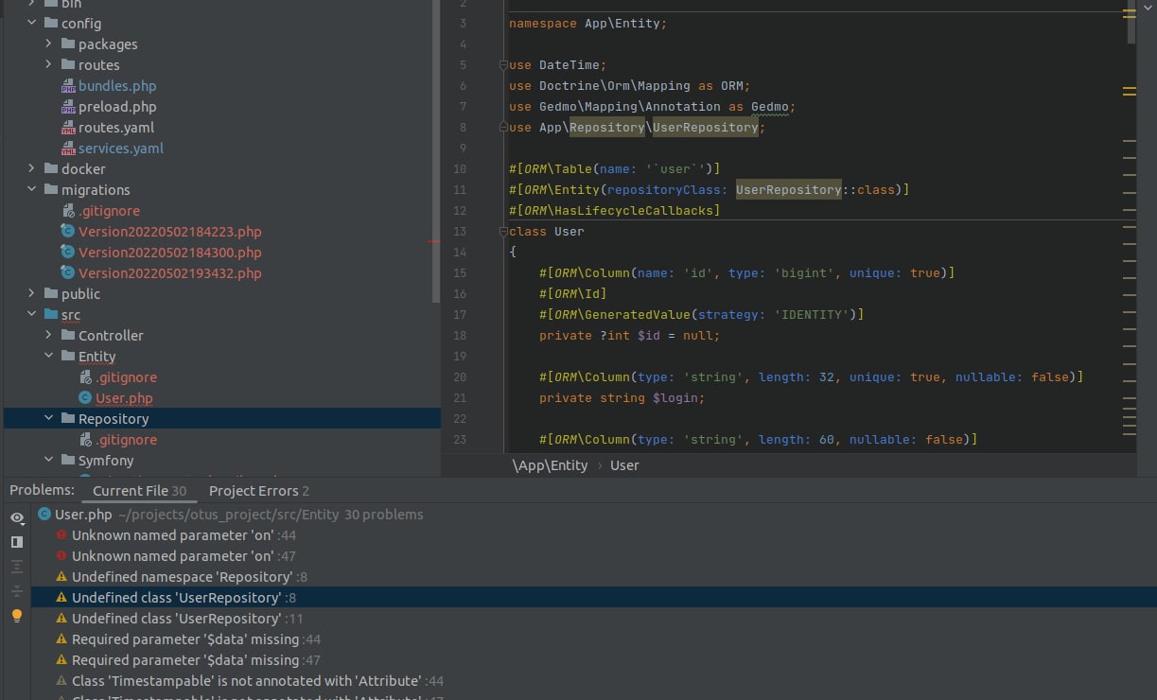This screenshot has width=1157, height=700.
Task: Select Class 'Timestampable' not annotated :44 problem
Action: (x=593, y=681)
